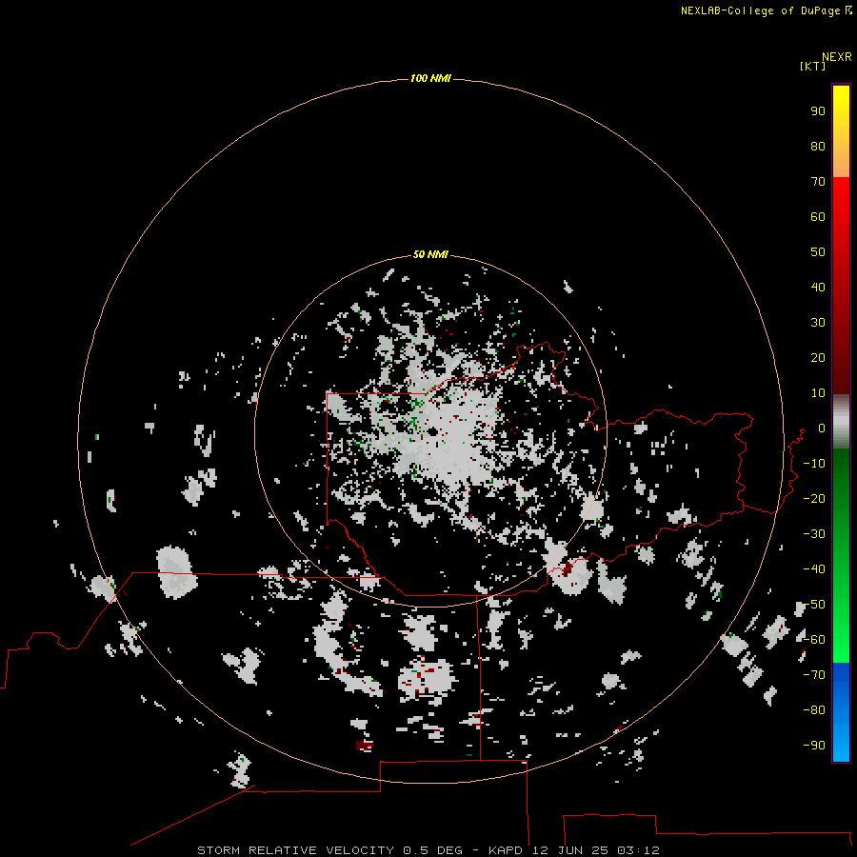Viewport: 857px width, 857px height.
Task: Click the -60 knot scale label
Action: tap(814, 640)
